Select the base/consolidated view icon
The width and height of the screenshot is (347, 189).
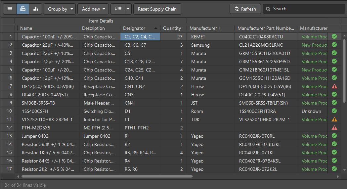pos(23,9)
